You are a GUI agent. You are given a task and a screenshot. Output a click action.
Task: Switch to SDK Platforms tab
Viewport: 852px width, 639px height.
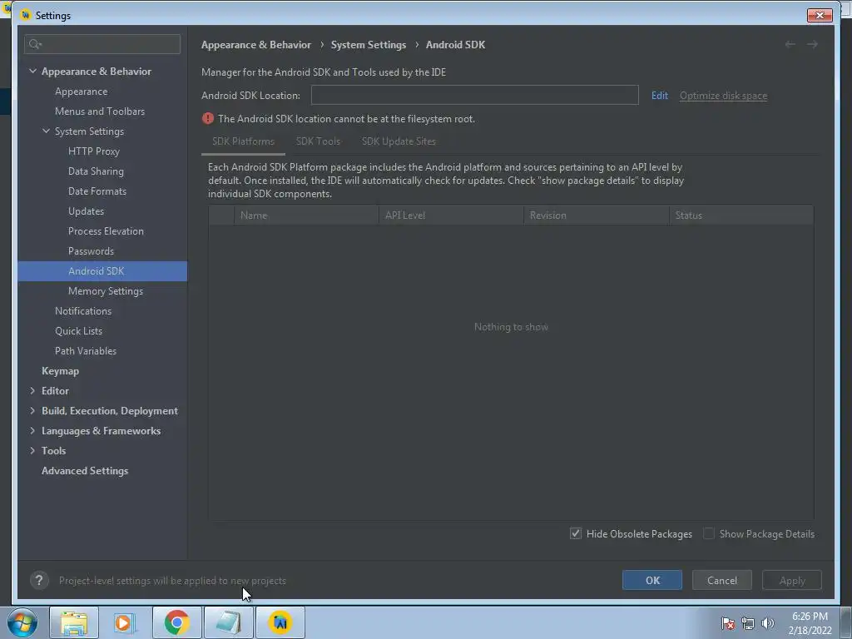tap(243, 141)
